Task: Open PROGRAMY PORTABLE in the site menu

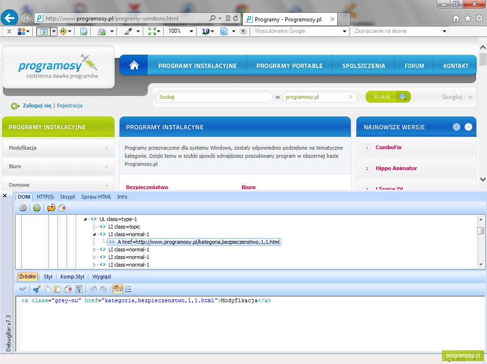Action: (x=290, y=66)
